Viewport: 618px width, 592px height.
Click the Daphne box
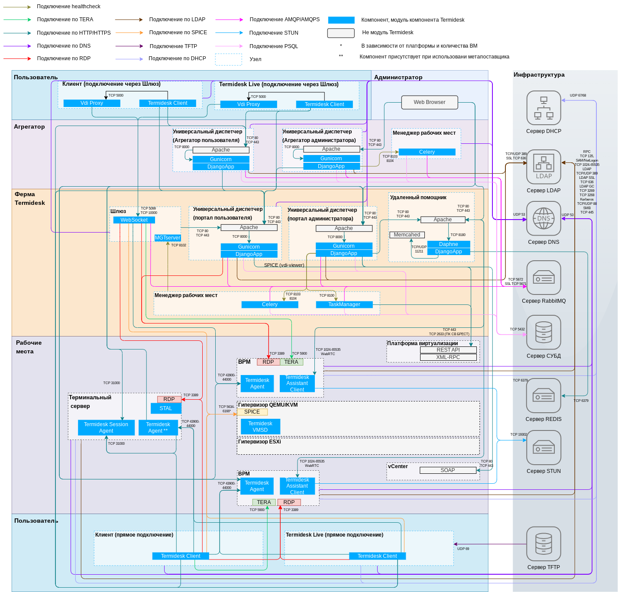pos(449,244)
